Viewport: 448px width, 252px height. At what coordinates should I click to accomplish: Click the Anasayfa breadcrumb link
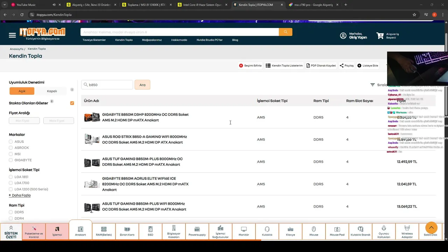point(16,49)
